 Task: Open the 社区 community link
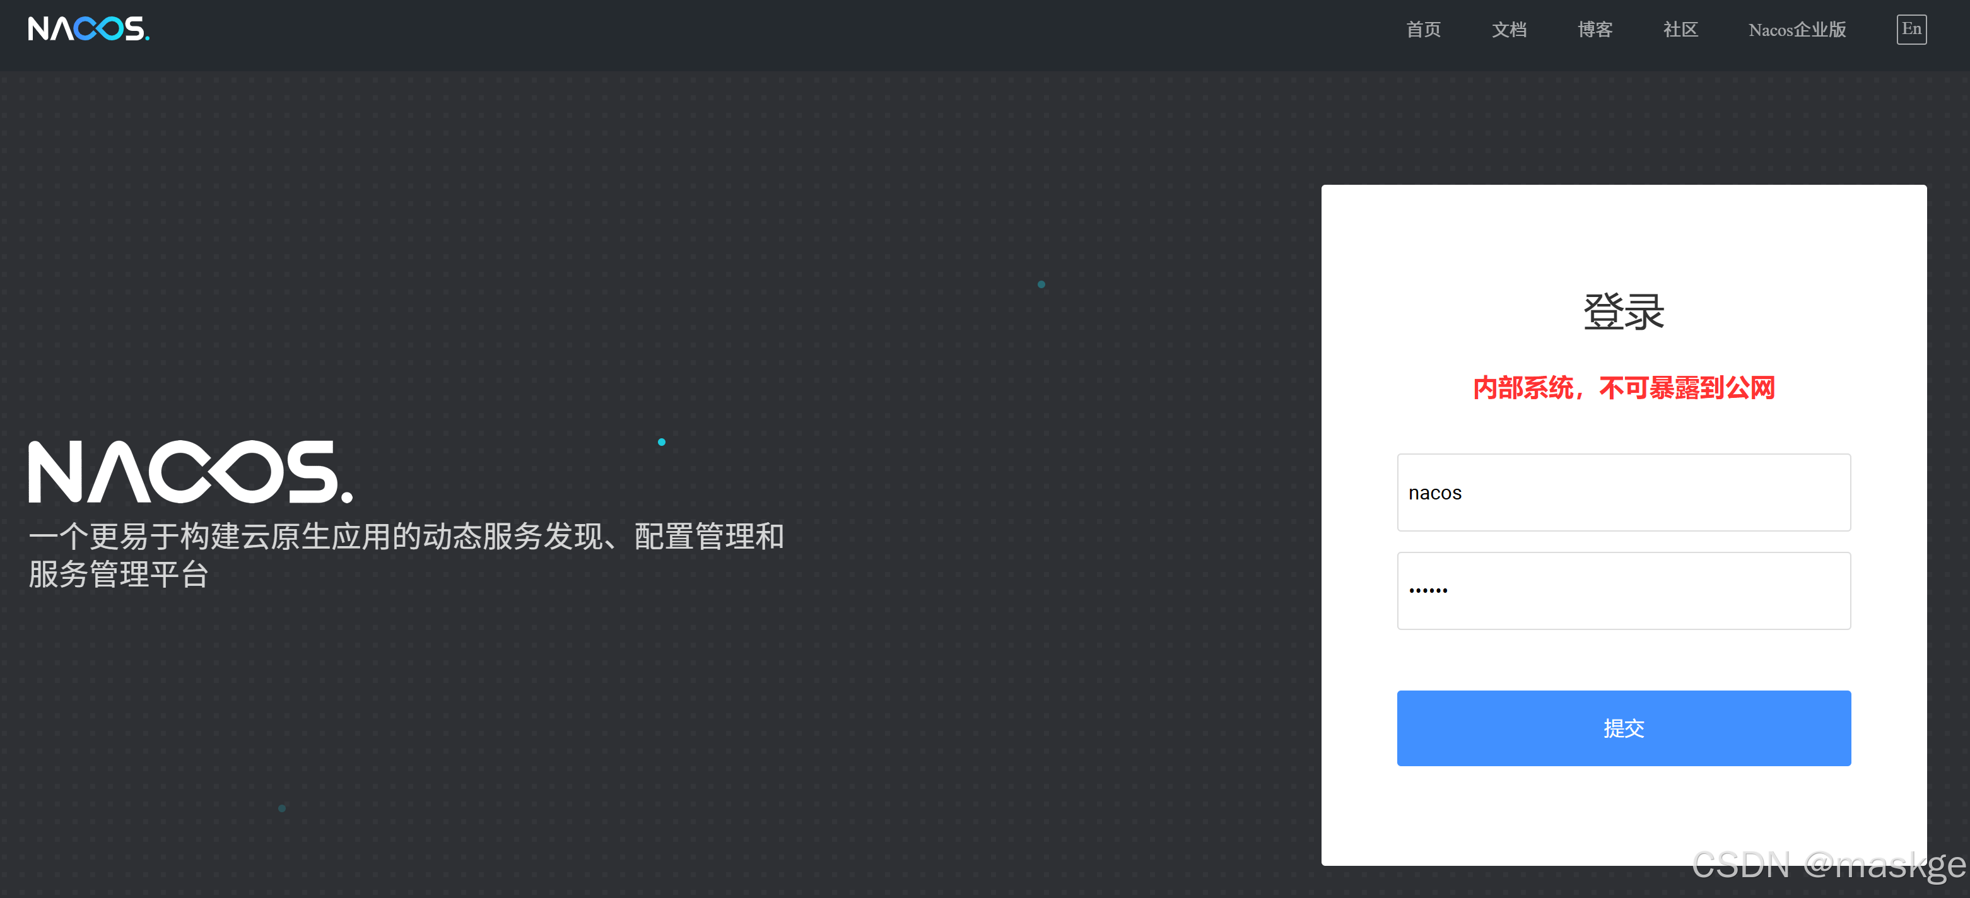tap(1680, 30)
